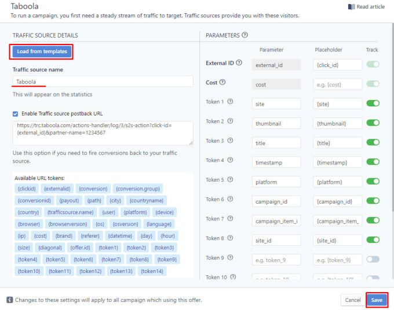The image size is (394, 310).
Task: Click the info icon in footer notice
Action: (x=9, y=300)
